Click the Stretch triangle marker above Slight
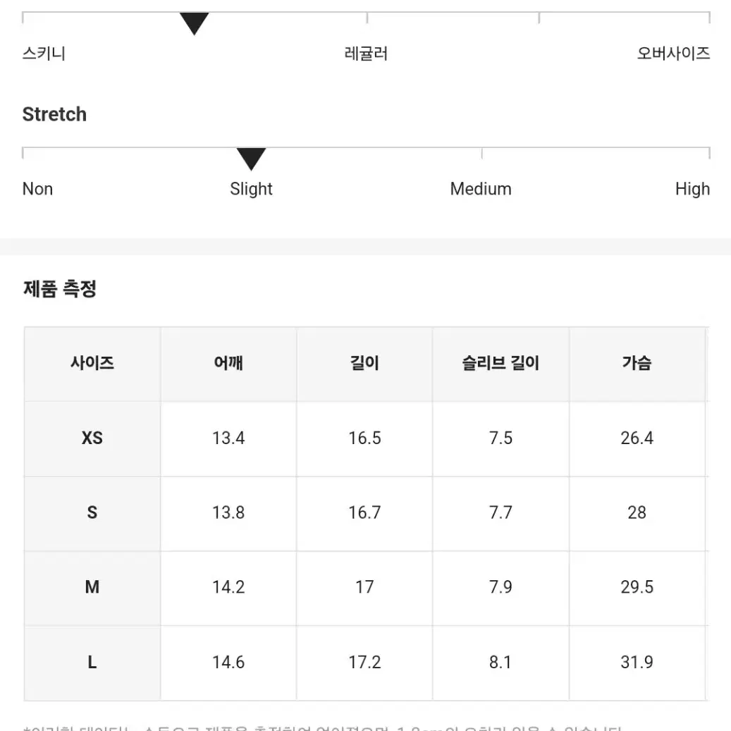 point(251,159)
